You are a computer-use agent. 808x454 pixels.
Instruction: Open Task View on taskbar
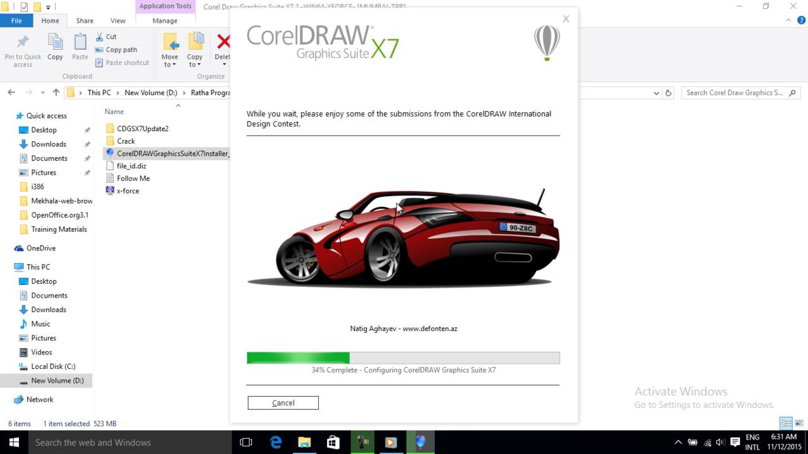246,442
